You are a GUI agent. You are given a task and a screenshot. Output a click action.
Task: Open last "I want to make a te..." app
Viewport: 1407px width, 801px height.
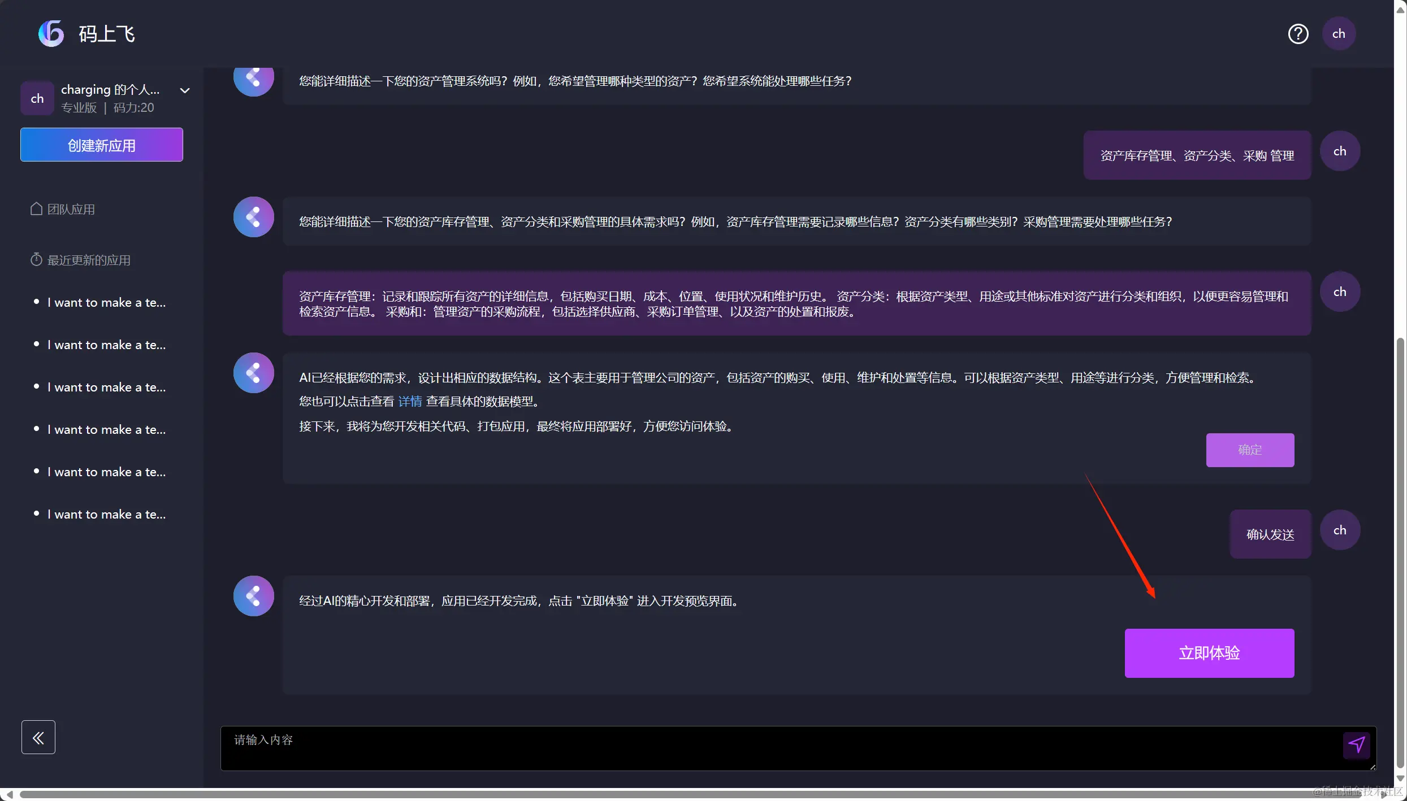(x=106, y=514)
